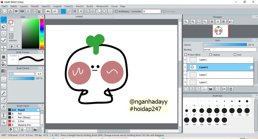Image resolution: width=258 pixels, height=139 pixels.
Task: Delete layer with the trash icon
Action: coord(231,89)
